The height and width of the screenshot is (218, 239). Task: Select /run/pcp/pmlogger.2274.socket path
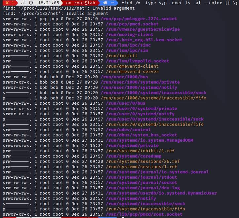(x=139, y=19)
